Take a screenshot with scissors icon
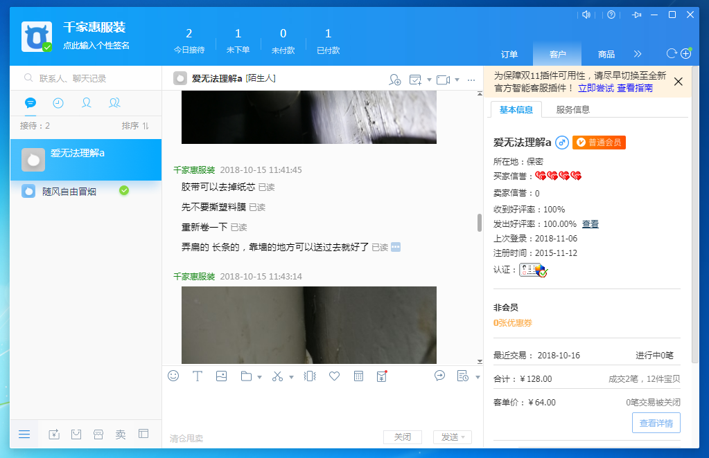This screenshot has width=709, height=458. 278,376
